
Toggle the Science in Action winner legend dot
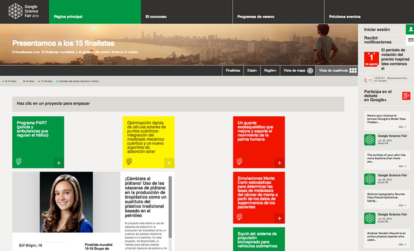pyautogui.click(x=57, y=81)
